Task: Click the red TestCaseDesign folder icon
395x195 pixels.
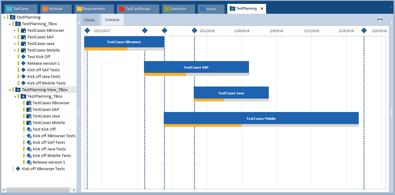Action: tap(122, 9)
